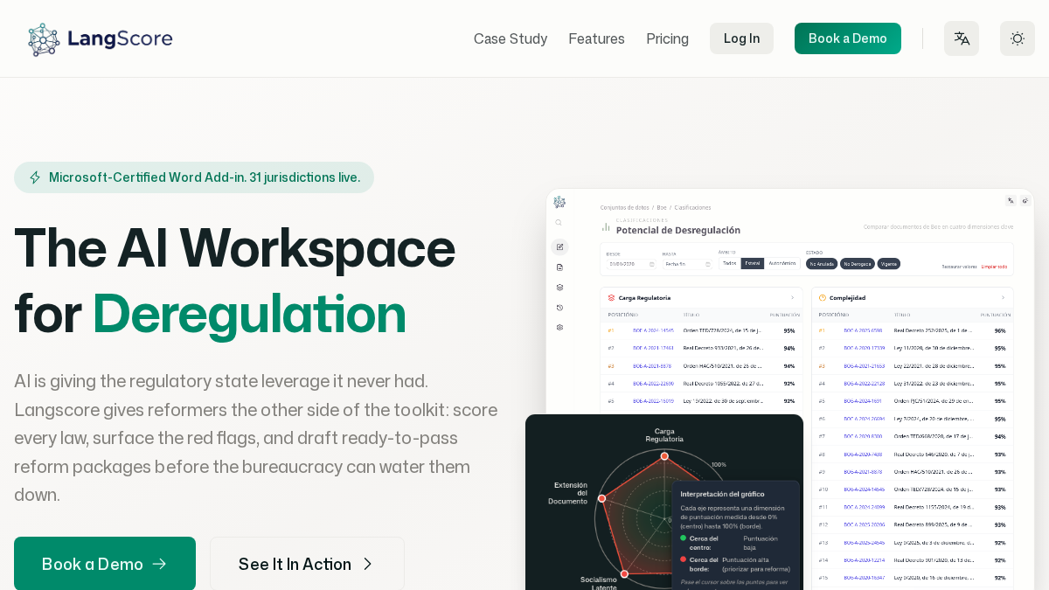Screen dimensions: 1049x590
Task: Click the Complejidad card clock icon
Action: coord(823,298)
